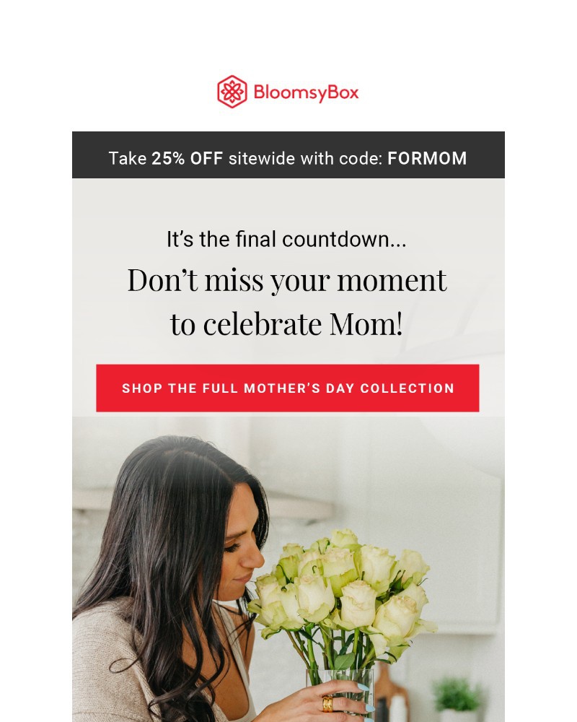Image resolution: width=577 pixels, height=722 pixels.
Task: Click the BloomsyBox wordmark text
Action: pyautogui.click(x=306, y=92)
